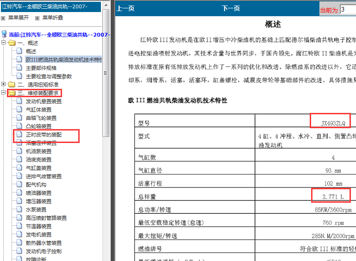Viewport: 356px width, 261px height.
Task: Go to next page with 下一页
Action: click(231, 9)
